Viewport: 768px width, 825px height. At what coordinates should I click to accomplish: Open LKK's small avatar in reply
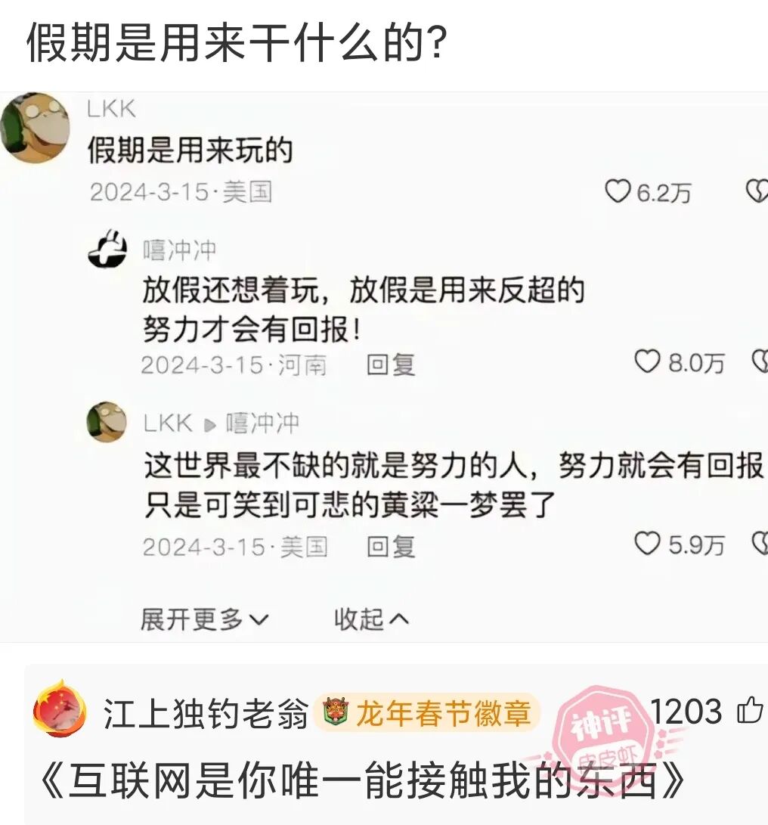click(107, 422)
